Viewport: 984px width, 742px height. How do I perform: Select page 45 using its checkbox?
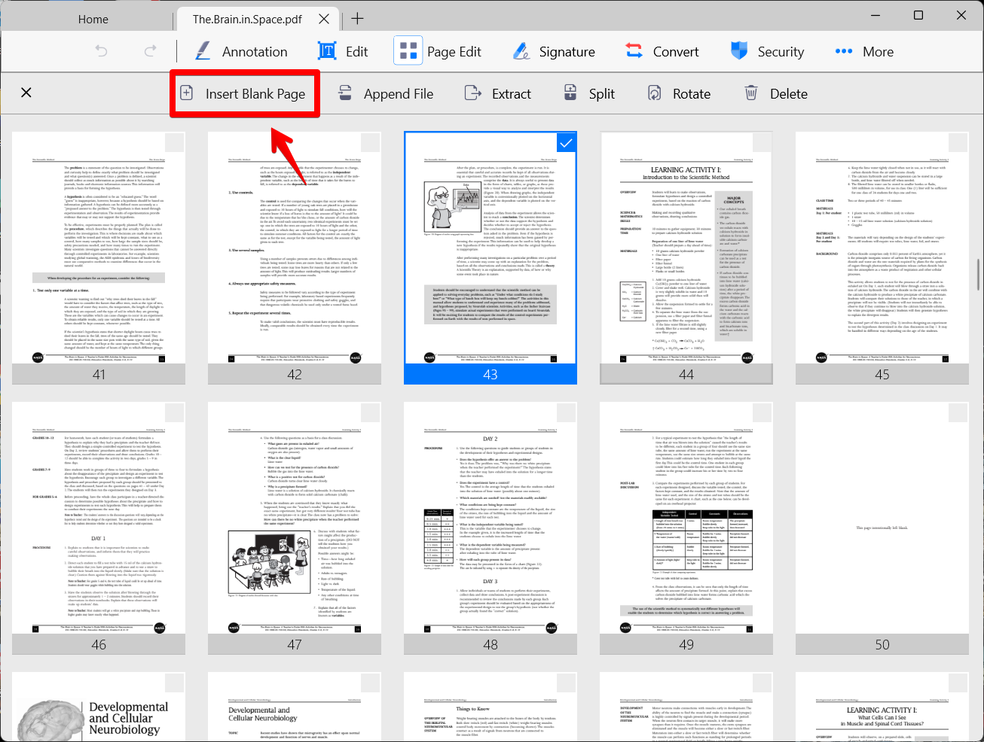(x=958, y=143)
